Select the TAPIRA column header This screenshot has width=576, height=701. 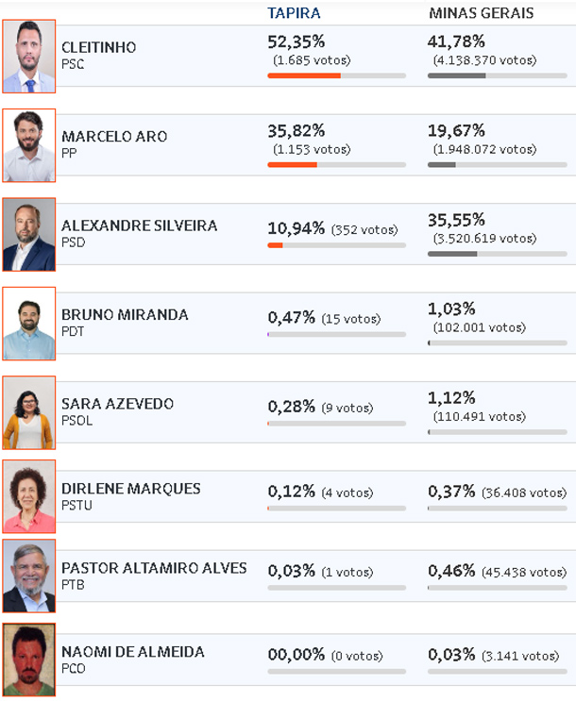tap(294, 13)
